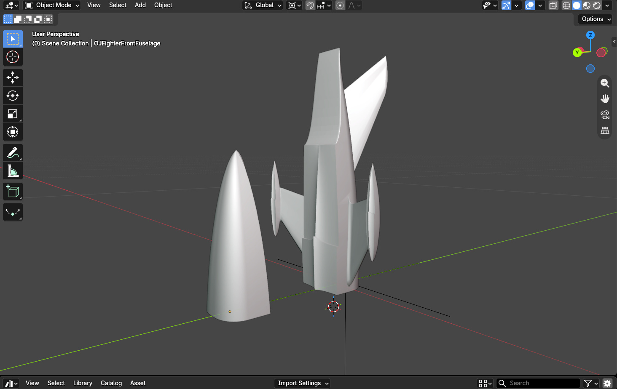The height and width of the screenshot is (389, 617).
Task: Open the Object Mode dropdown
Action: click(x=52, y=5)
